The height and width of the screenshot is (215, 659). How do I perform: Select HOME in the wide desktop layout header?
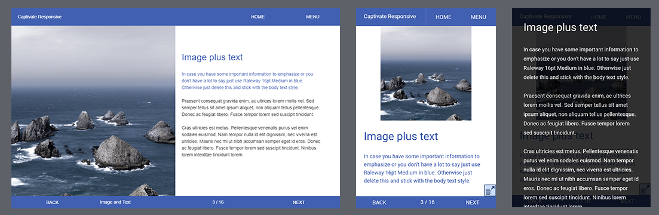click(258, 17)
